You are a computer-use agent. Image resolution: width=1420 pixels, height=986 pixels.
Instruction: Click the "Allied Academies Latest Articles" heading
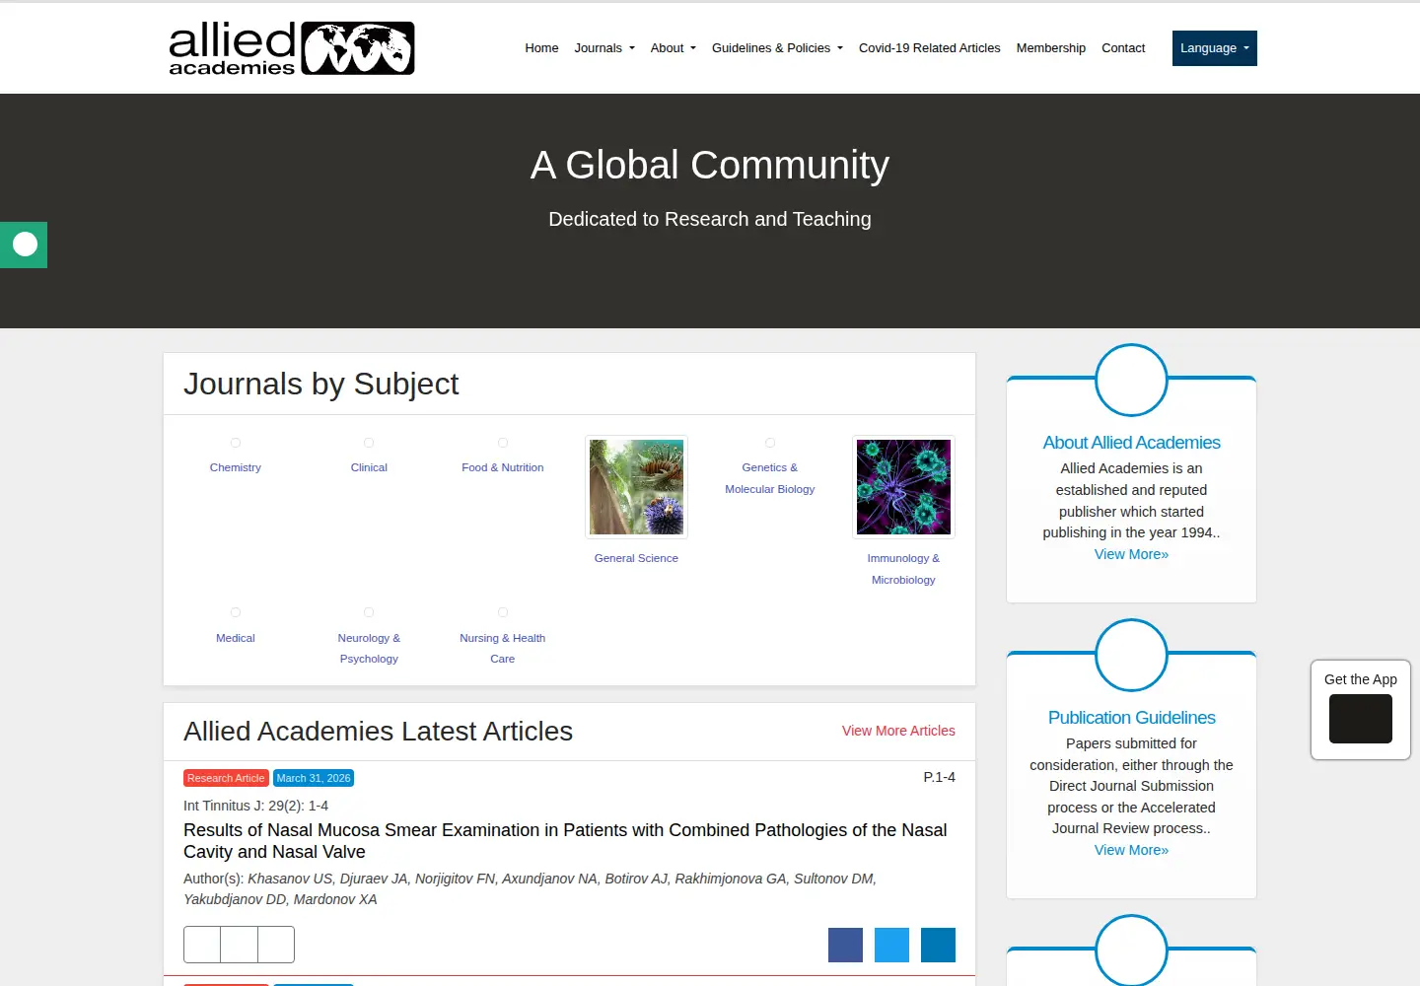coord(378,732)
